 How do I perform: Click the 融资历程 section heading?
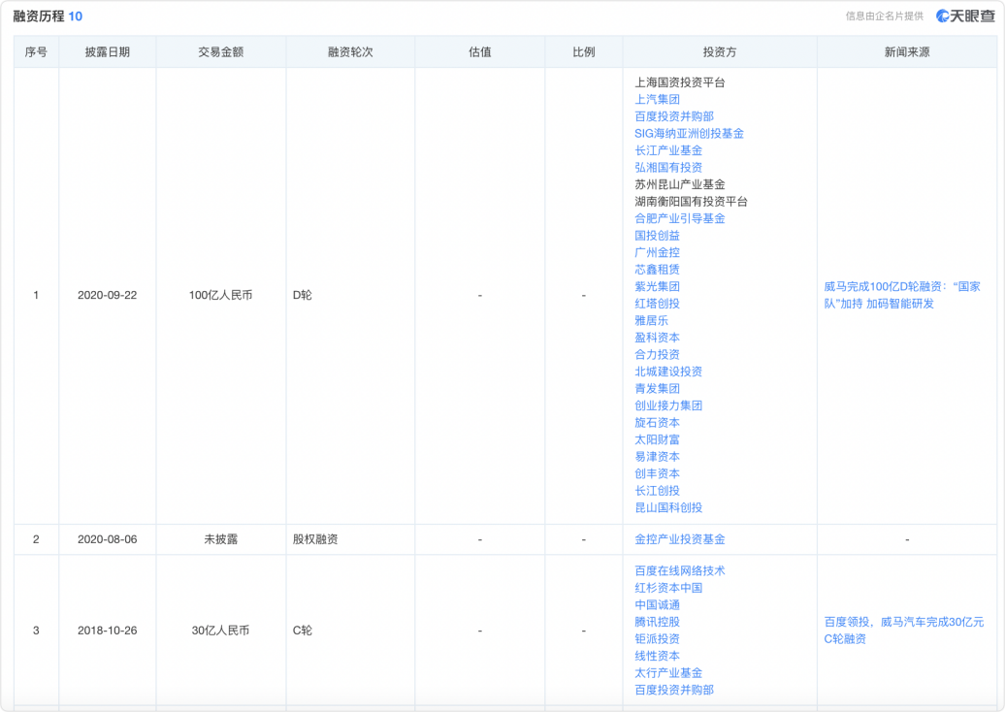coord(39,16)
